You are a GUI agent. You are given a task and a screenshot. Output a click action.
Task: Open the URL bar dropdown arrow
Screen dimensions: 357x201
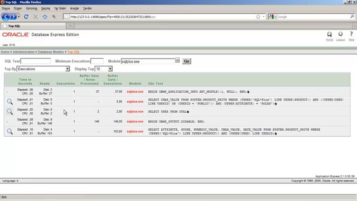click(263, 17)
